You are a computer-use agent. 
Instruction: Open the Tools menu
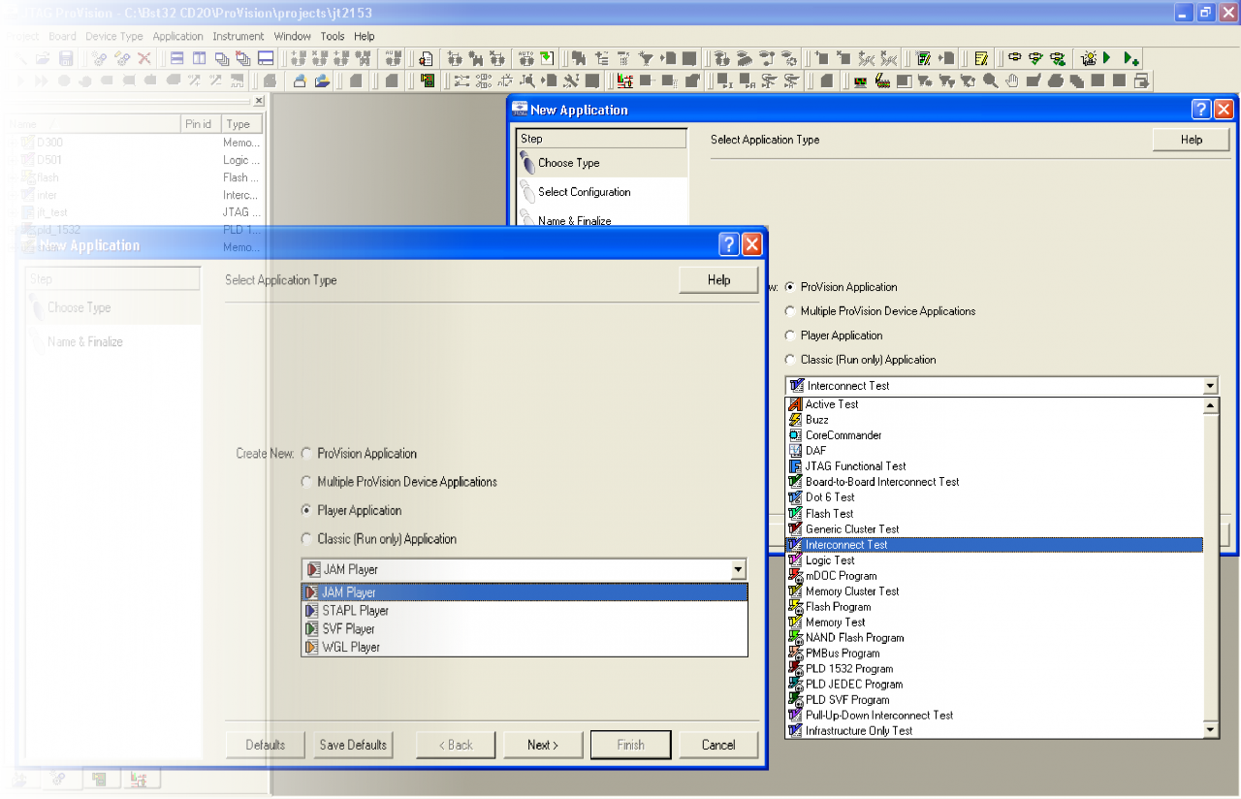333,36
